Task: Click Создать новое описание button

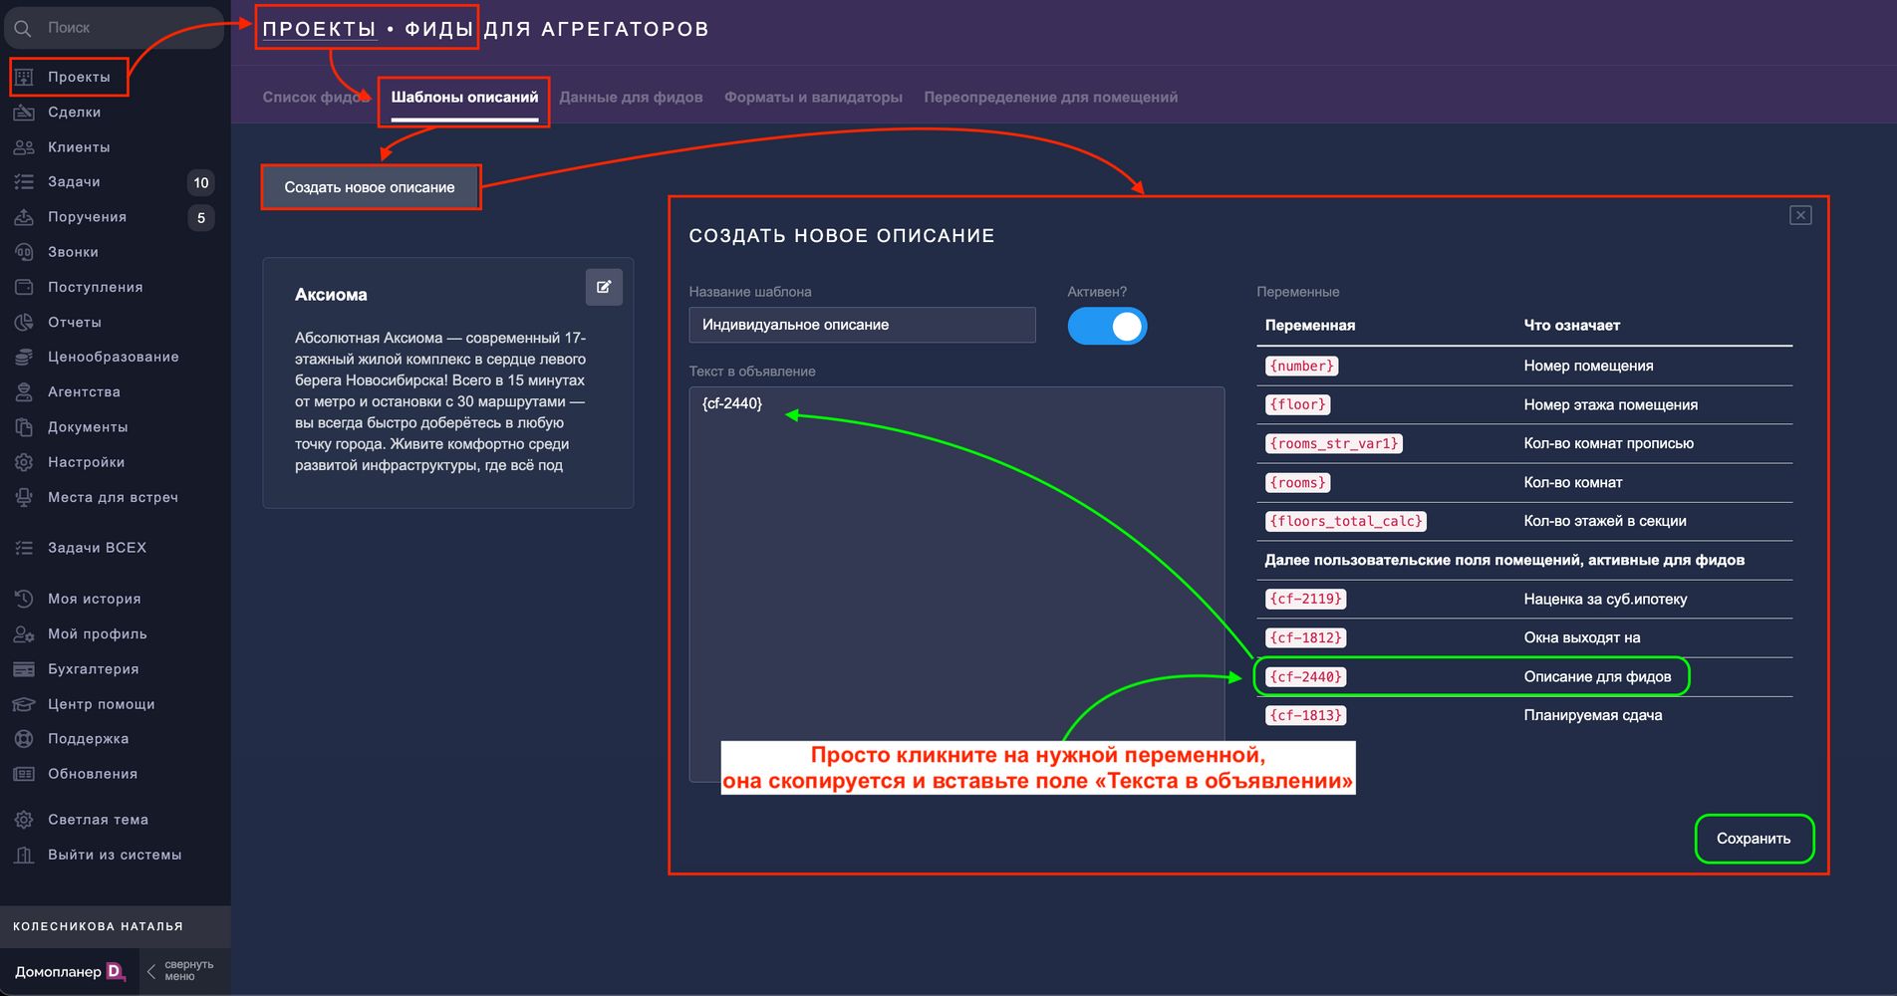Action: point(370,187)
